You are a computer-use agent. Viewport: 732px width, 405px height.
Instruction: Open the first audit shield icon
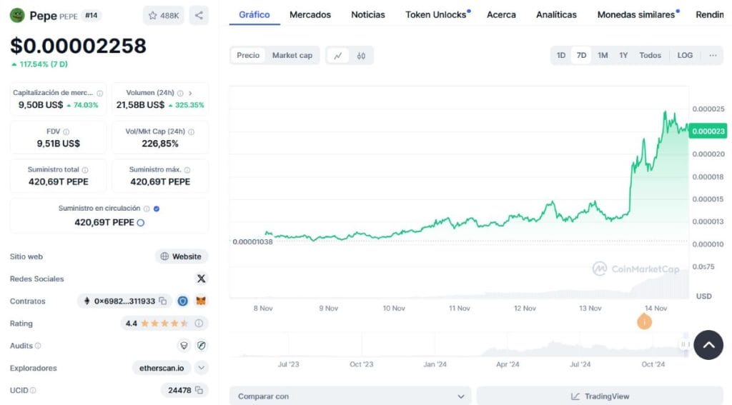tap(184, 346)
